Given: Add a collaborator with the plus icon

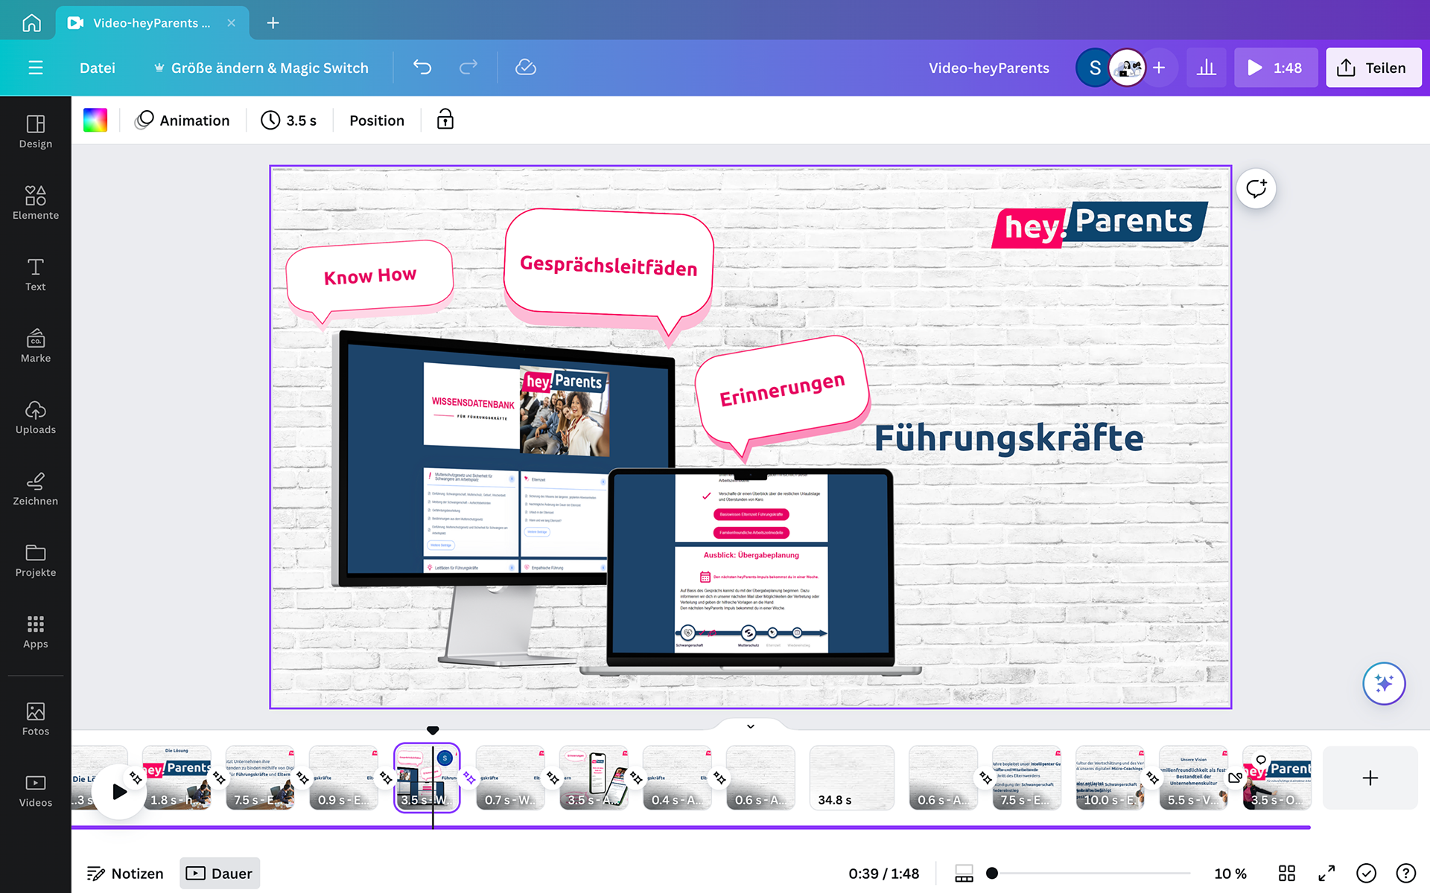Looking at the screenshot, I should point(1159,68).
